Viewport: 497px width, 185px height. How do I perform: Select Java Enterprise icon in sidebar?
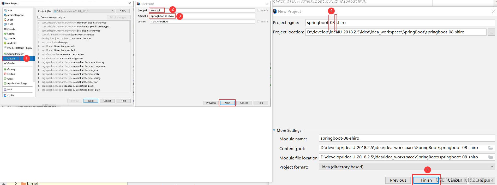click(5, 15)
